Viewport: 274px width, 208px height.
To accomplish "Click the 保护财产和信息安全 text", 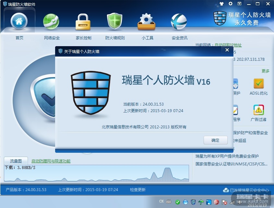I will (x=251, y=133).
